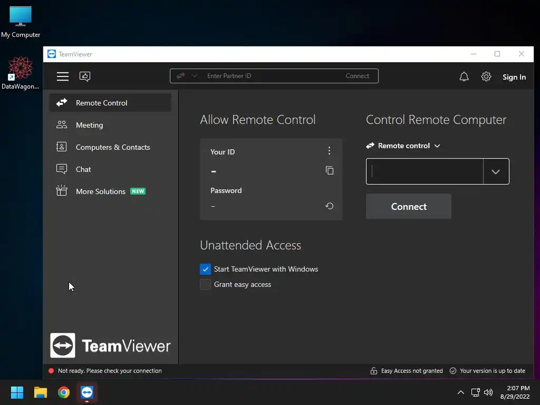Click the Easy Access not granted status text

click(x=412, y=371)
